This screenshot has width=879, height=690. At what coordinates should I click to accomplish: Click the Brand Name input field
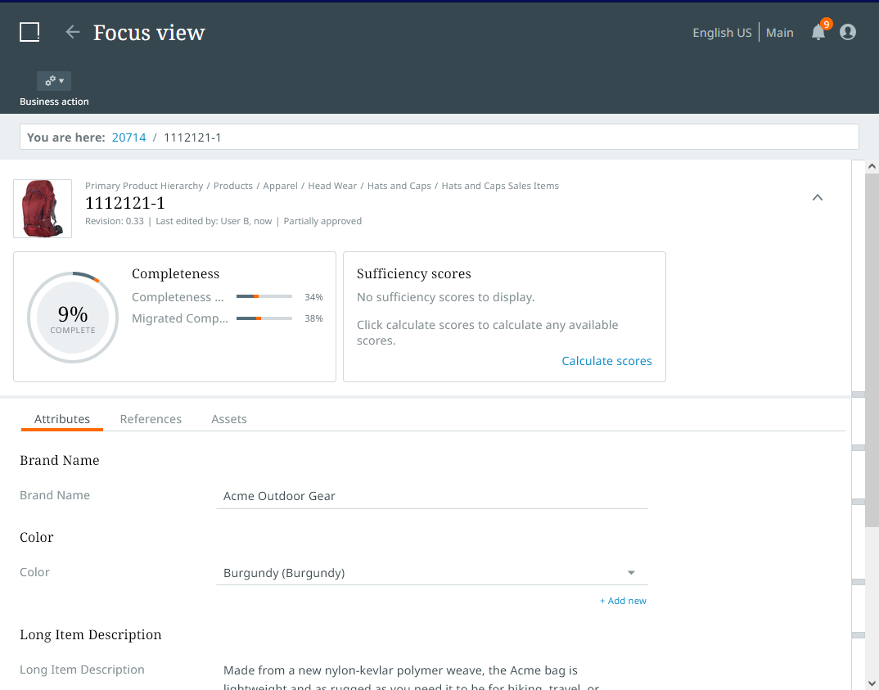[431, 496]
